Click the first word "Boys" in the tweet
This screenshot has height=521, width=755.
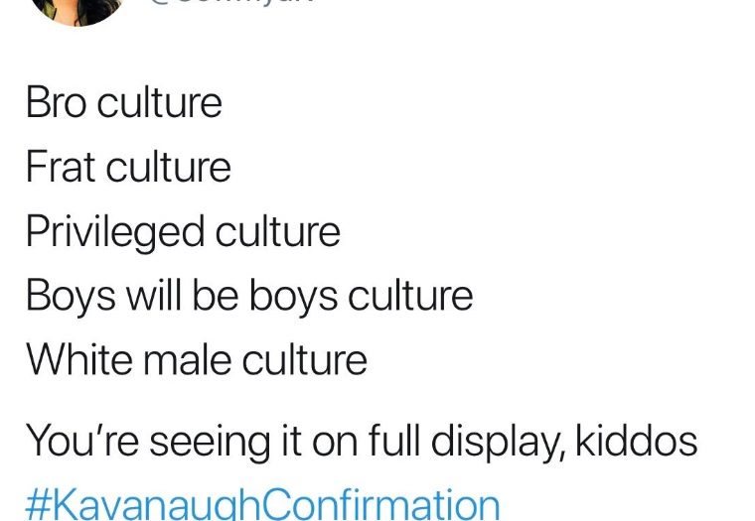[70, 295]
